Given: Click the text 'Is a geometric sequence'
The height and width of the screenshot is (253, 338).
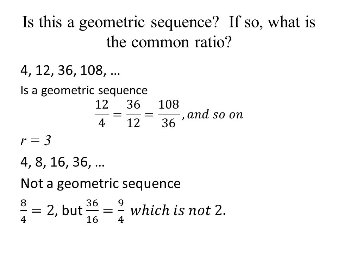Looking at the screenshot, I should click(x=84, y=90).
